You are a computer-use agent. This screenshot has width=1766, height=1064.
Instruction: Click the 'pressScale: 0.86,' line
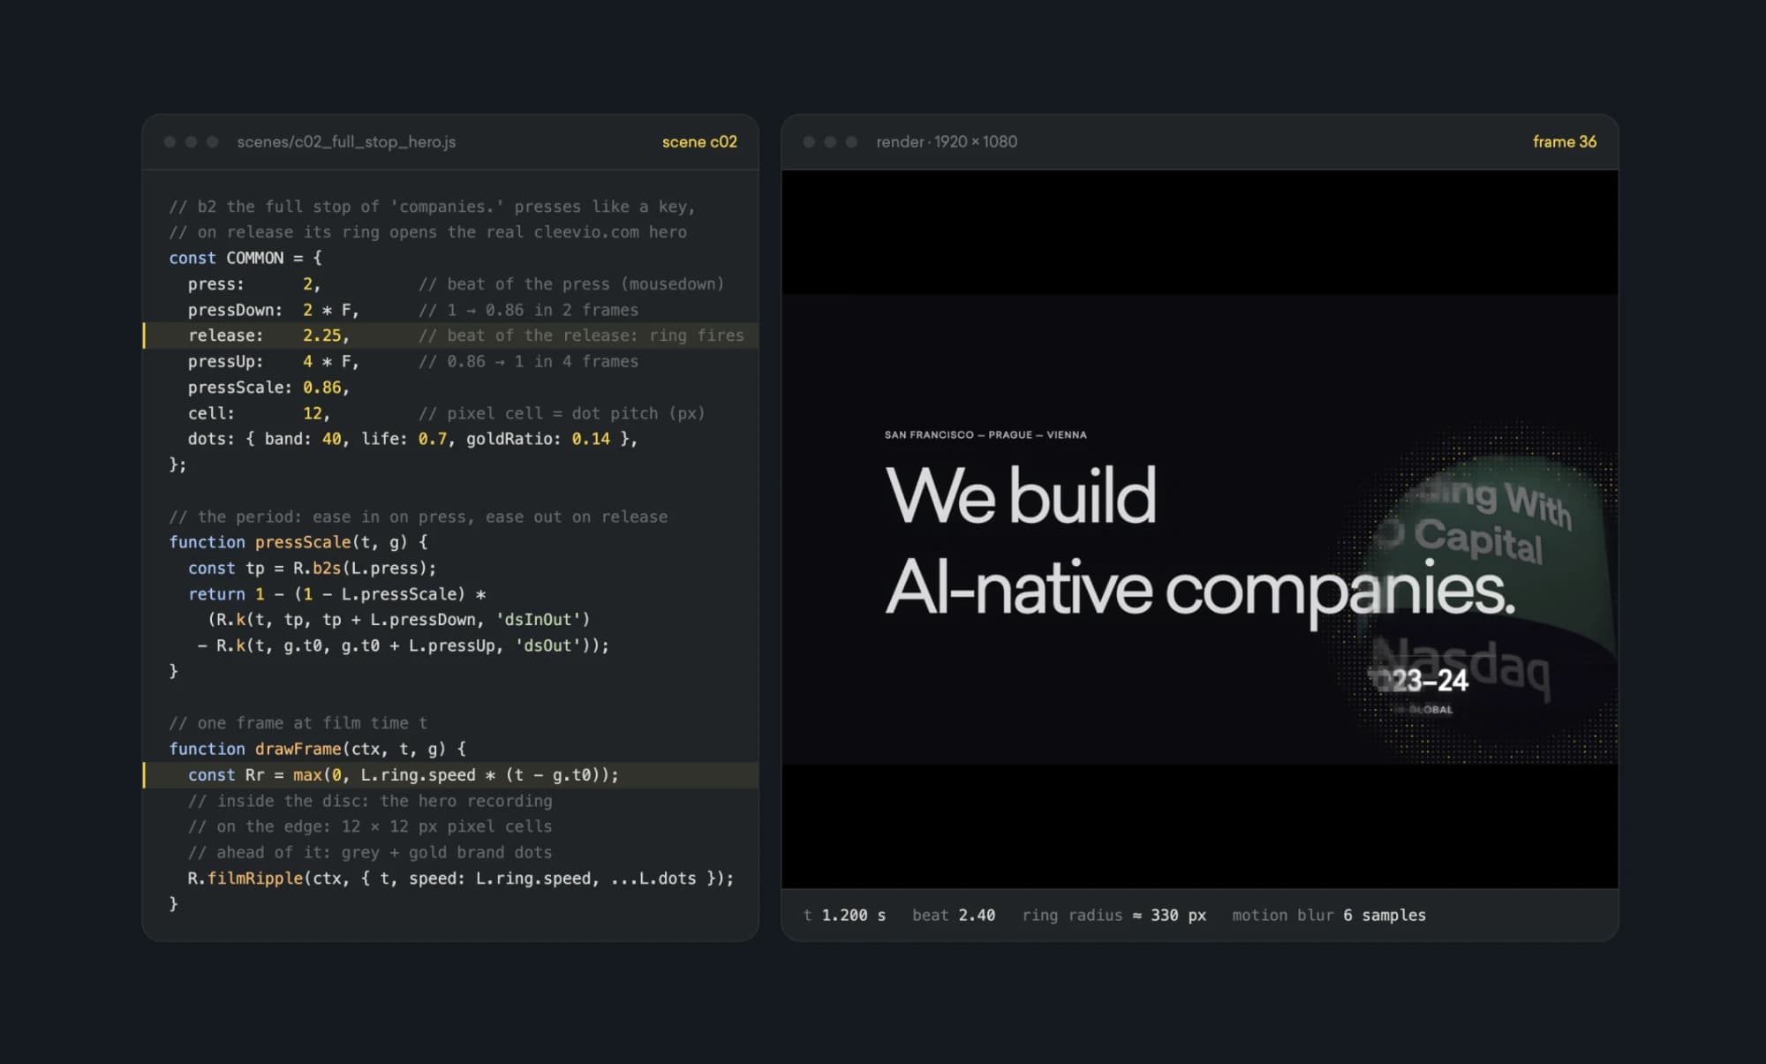pos(268,387)
